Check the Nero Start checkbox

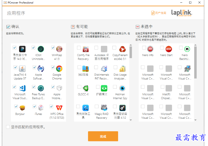(x=162, y=48)
